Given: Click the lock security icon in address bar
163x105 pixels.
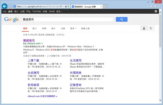Looking at the screenshot, I should click(x=66, y=6).
